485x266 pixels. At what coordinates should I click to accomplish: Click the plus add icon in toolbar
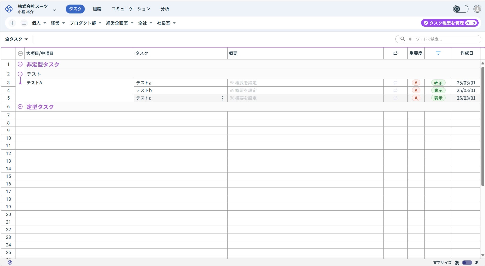click(x=12, y=23)
